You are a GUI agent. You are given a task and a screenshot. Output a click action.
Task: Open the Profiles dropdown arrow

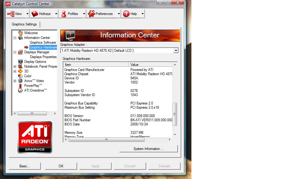click(84, 14)
